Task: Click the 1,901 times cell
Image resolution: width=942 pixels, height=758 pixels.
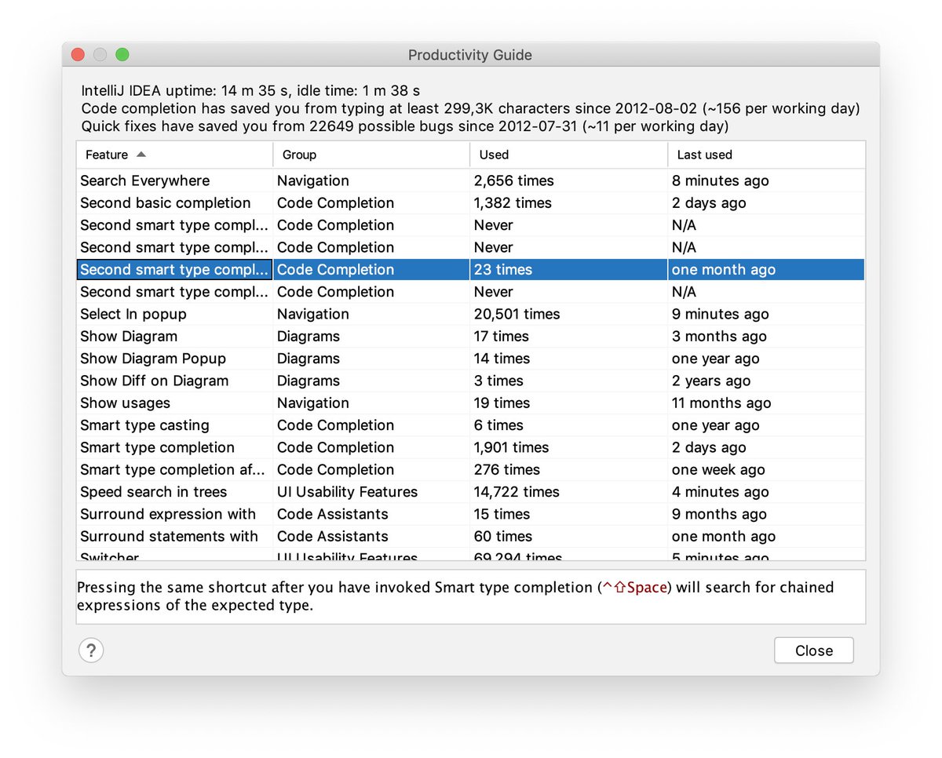Action: pyautogui.click(x=568, y=447)
